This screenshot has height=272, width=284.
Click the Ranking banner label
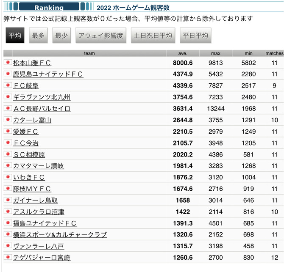coord(49,8)
